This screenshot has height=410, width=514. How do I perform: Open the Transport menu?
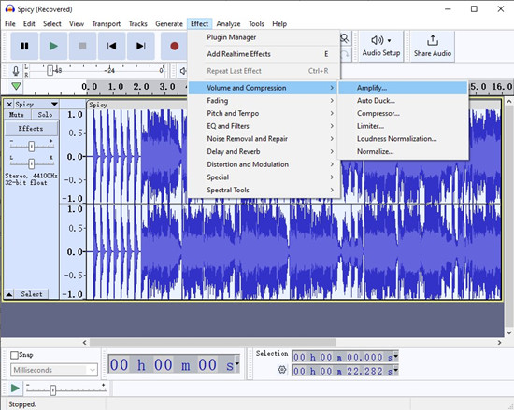click(107, 24)
